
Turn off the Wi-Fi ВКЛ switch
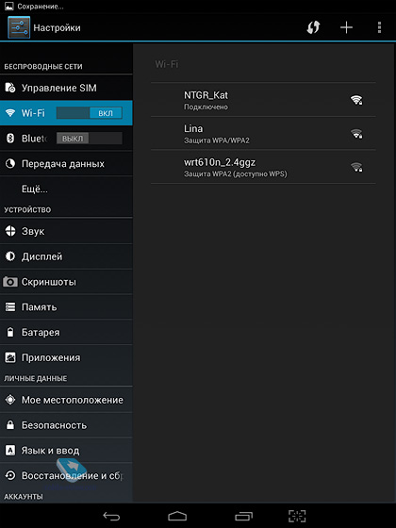90,113
